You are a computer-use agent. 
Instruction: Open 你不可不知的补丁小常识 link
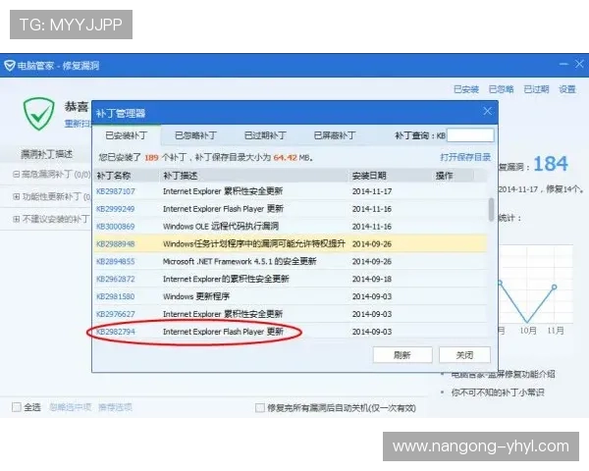click(498, 392)
